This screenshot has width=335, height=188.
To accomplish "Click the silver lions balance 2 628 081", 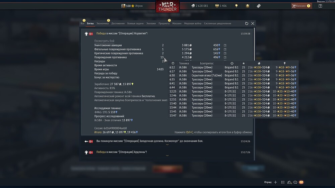I will click(200, 6).
